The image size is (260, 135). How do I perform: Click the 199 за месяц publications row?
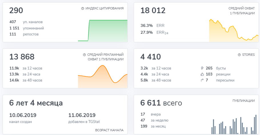153,126
